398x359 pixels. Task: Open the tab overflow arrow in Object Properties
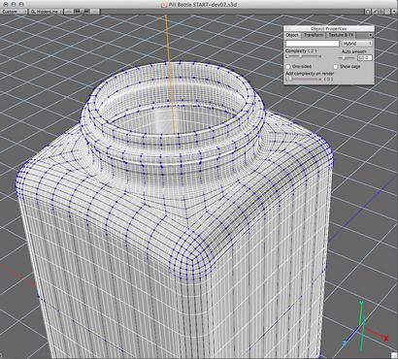click(370, 35)
